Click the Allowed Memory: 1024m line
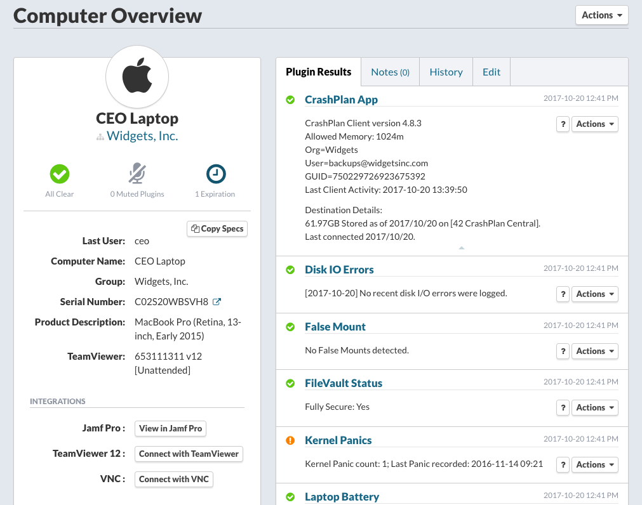This screenshot has width=642, height=505. [x=354, y=136]
